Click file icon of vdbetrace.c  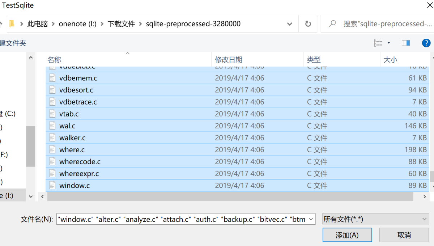[x=53, y=102]
